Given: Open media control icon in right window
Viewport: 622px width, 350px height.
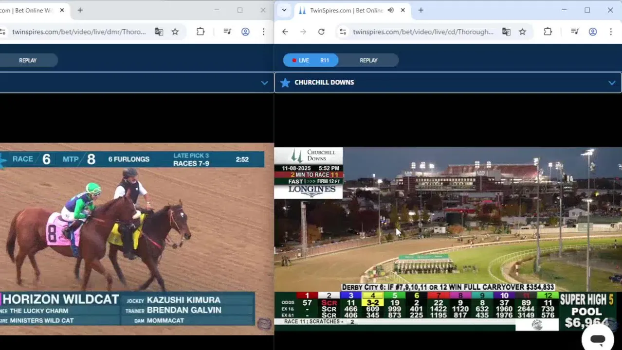Looking at the screenshot, I should (575, 32).
